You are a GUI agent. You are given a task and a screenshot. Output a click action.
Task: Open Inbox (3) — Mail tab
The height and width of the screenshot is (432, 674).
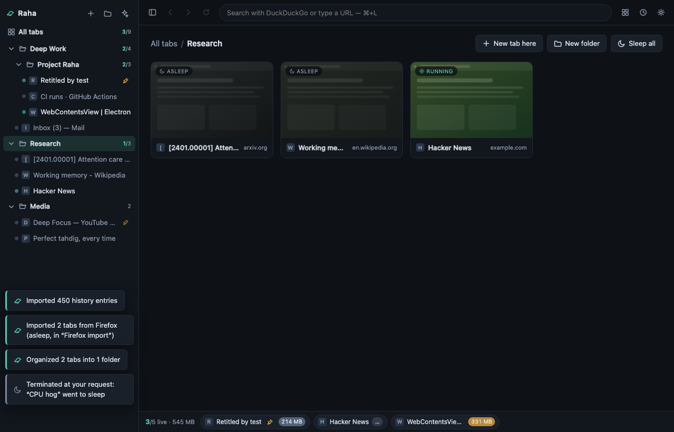69,127
